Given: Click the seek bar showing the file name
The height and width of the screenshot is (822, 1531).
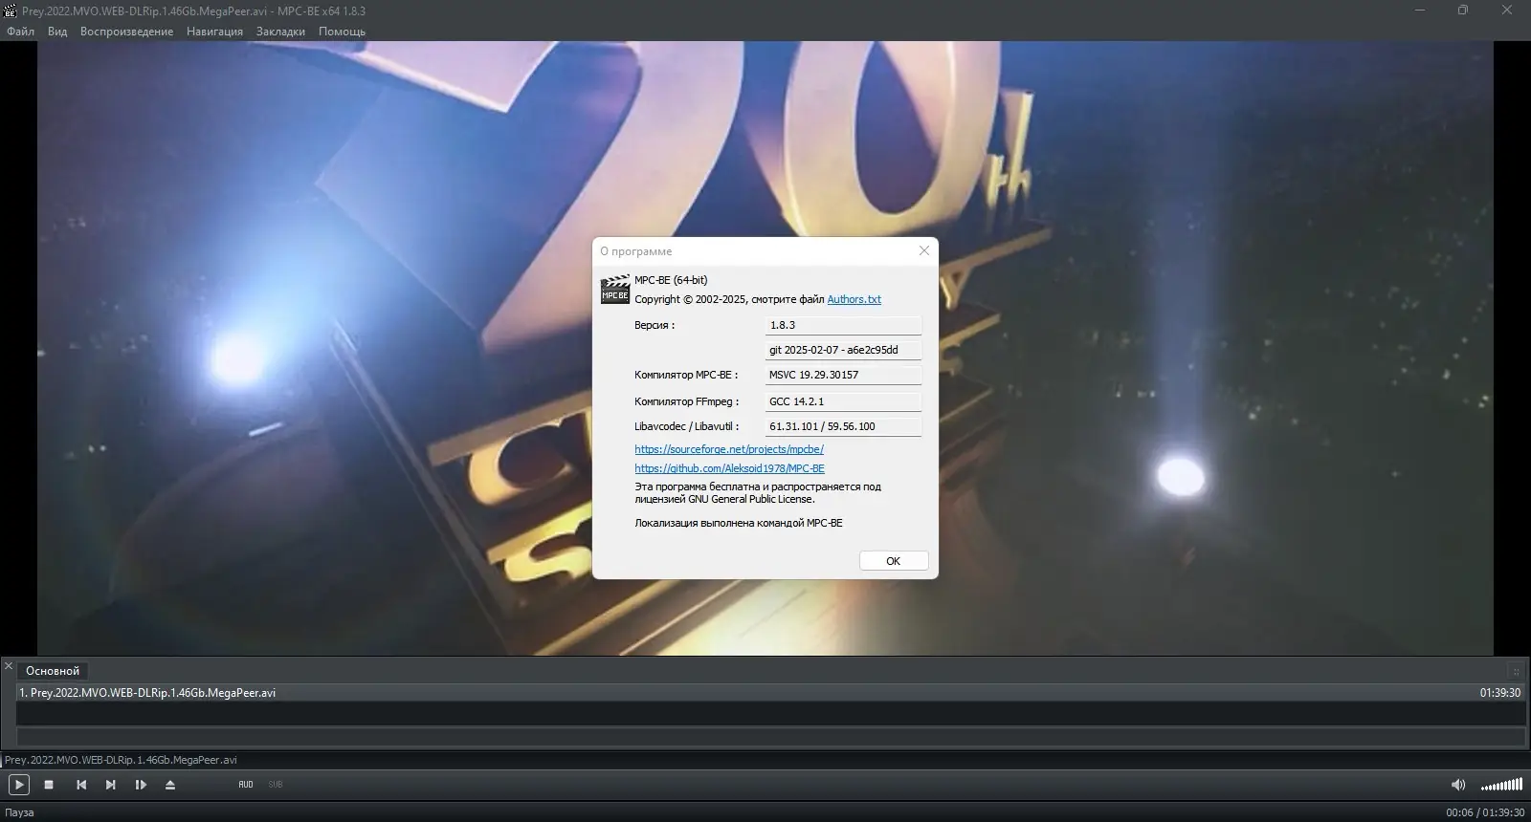Looking at the screenshot, I should click(765, 760).
